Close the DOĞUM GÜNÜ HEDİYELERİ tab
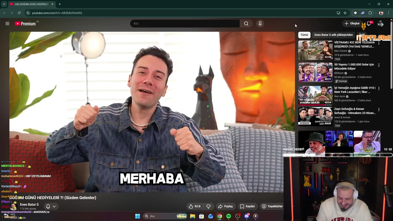Viewport: 393px width, 221px height. coord(53,4)
